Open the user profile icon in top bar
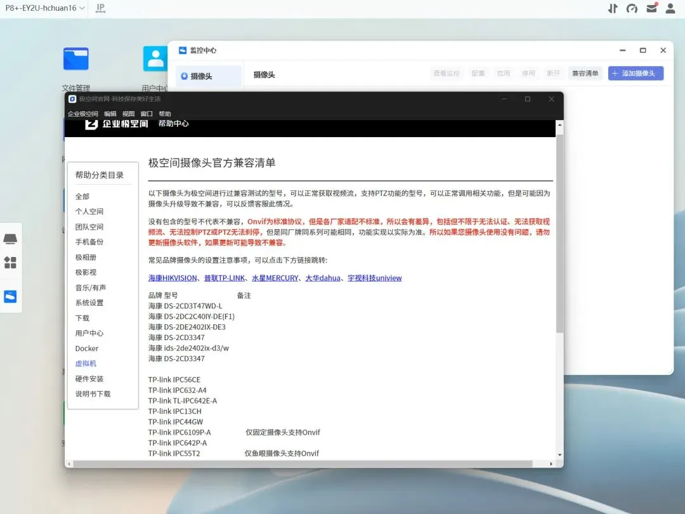Image resolution: width=685 pixels, height=514 pixels. coord(670,8)
